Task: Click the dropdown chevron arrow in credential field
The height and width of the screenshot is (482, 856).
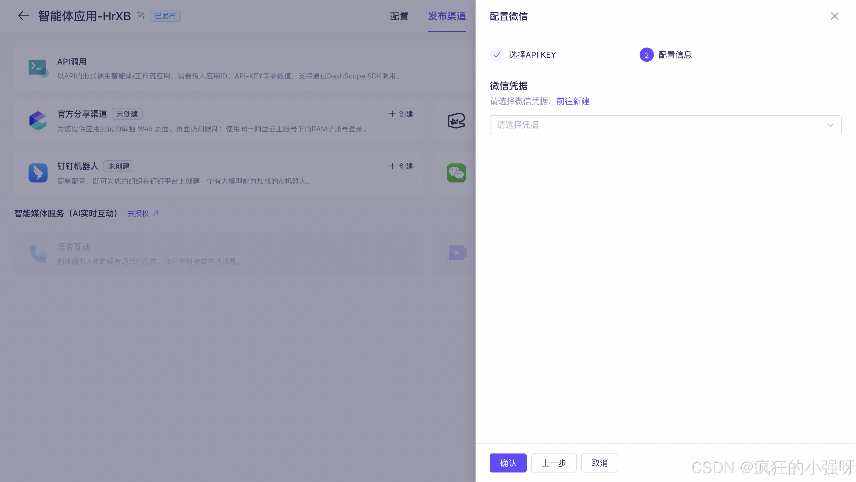Action: click(x=830, y=125)
